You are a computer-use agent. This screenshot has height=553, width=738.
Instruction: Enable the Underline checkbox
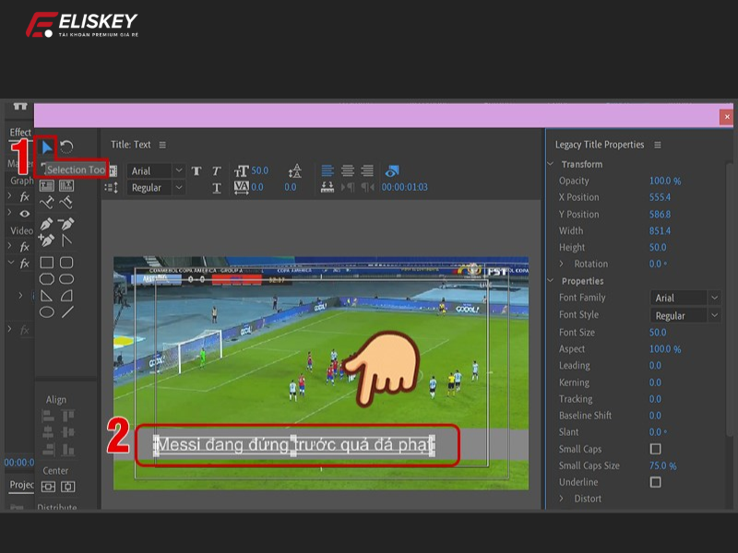(x=655, y=482)
